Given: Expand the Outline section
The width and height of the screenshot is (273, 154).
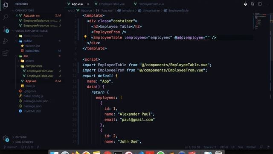Looking at the screenshot, I should click(21, 137).
